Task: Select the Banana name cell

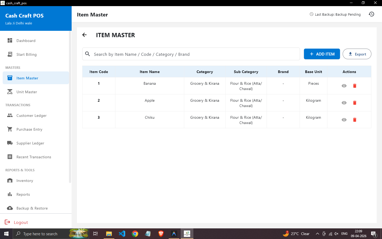Action: 150,86
